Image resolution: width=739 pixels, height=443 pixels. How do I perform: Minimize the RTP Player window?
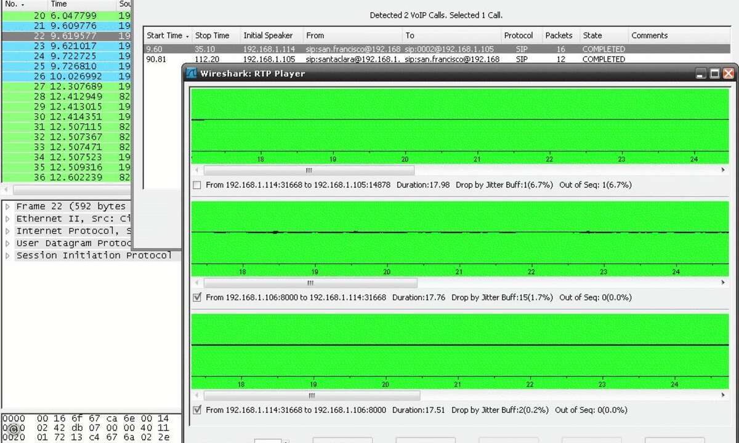[x=701, y=74]
